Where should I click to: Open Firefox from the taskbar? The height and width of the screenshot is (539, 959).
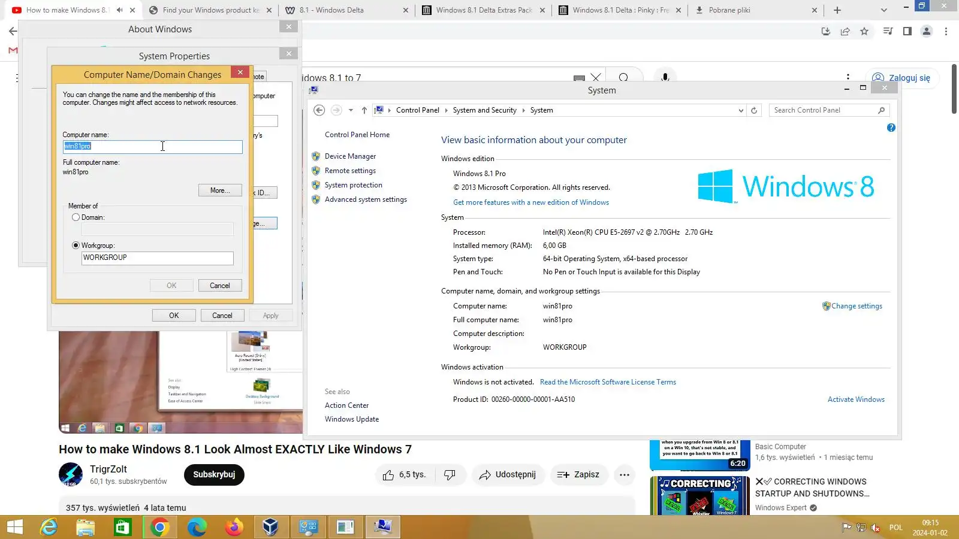click(x=234, y=527)
